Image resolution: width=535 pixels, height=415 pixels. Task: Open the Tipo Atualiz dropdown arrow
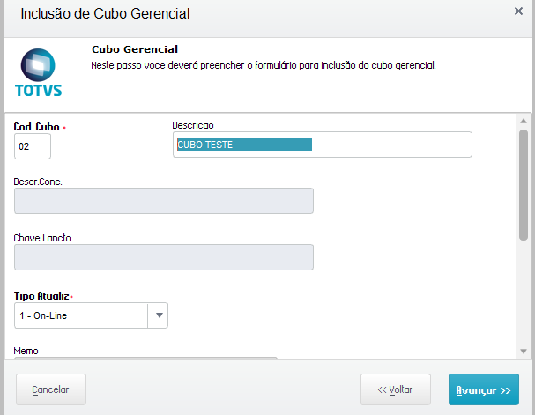tap(159, 315)
